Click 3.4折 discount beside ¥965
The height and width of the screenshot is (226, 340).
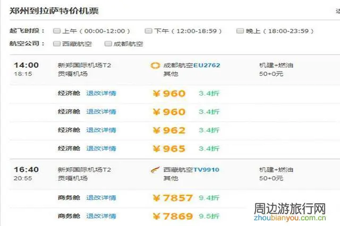point(209,149)
